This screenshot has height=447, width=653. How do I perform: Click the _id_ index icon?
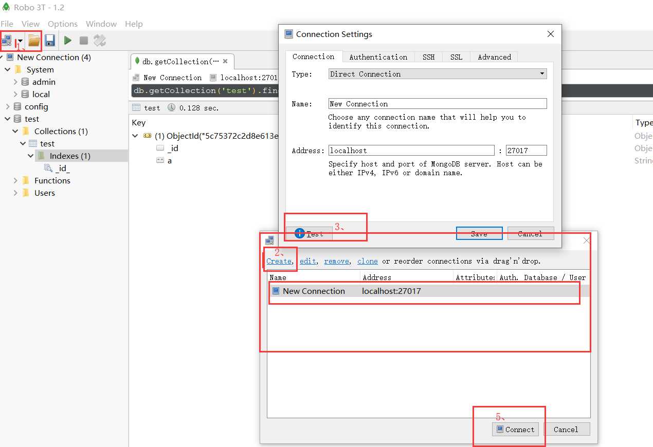pyautogui.click(x=48, y=168)
